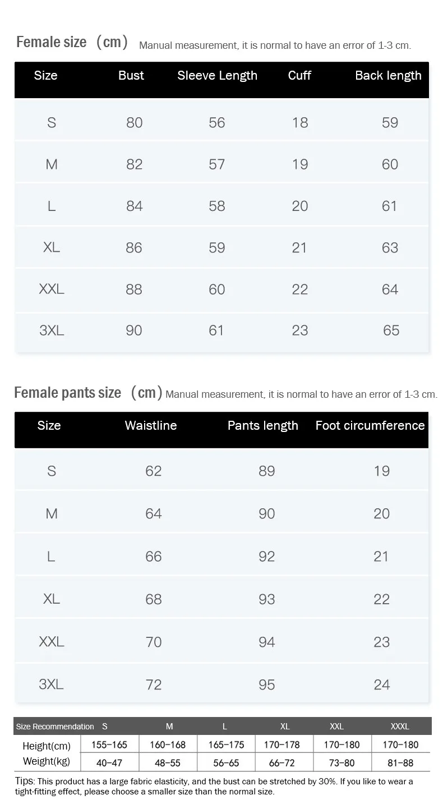Viewport: 443px width, 809px height.
Task: Click cuff value 23 for 3XL
Action: 300,330
